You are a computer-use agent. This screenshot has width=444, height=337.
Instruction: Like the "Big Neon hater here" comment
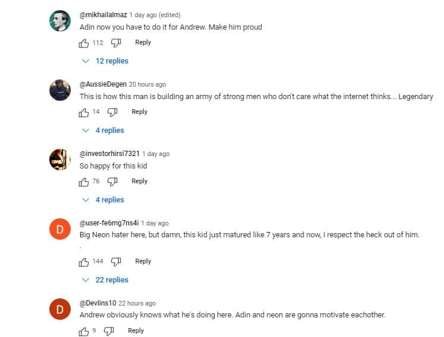[84, 262]
